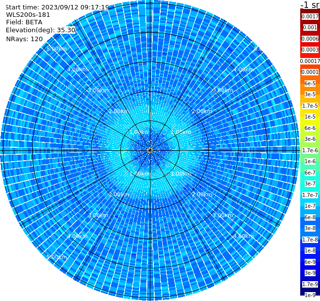Select the 3e-9 colorbar value
The height and width of the screenshot is (301, 320).
pos(310,273)
